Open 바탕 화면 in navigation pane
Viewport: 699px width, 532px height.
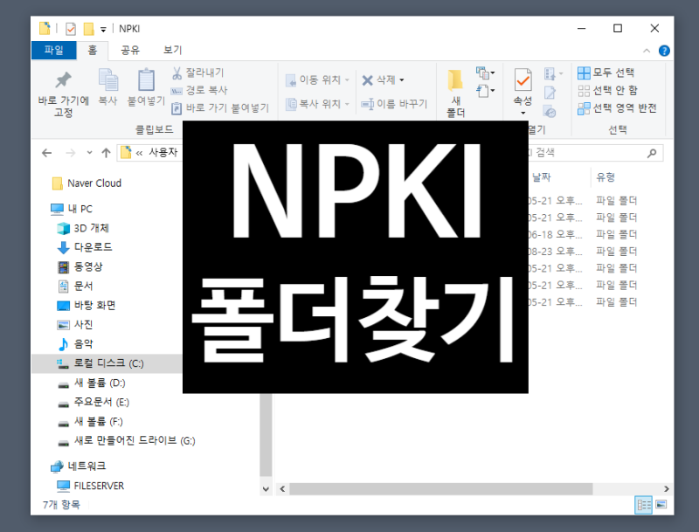[87, 306]
